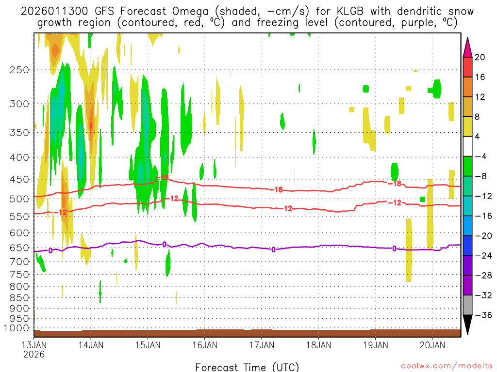
Task: Click the chart title second line
Action: tap(247, 23)
